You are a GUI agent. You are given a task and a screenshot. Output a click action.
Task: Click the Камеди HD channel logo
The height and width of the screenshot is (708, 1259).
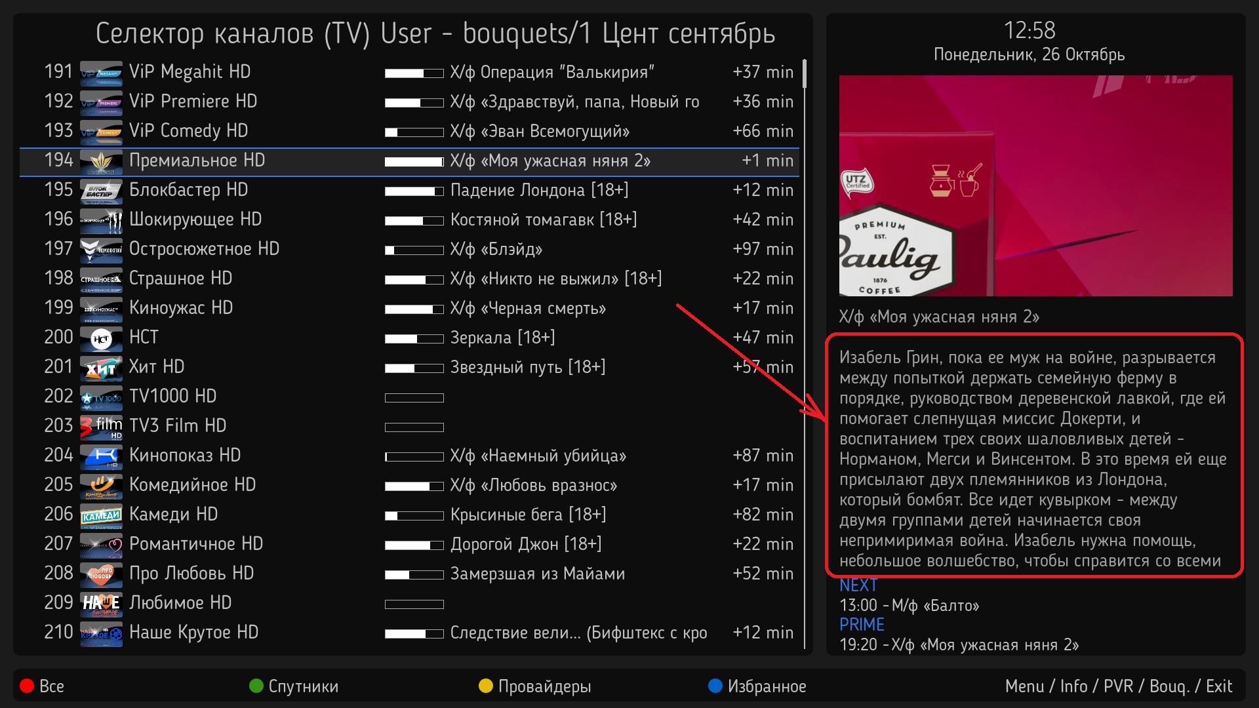(x=101, y=515)
